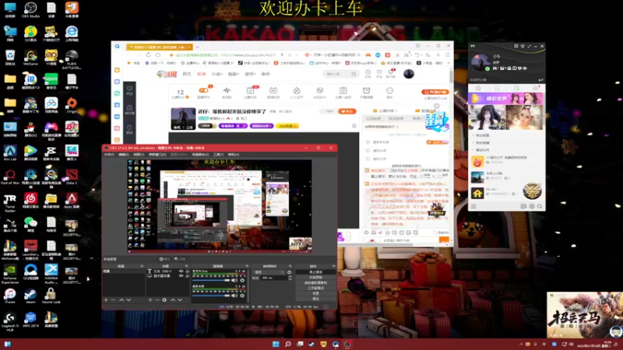Go to Douyu 直播 tab

pos(202,74)
